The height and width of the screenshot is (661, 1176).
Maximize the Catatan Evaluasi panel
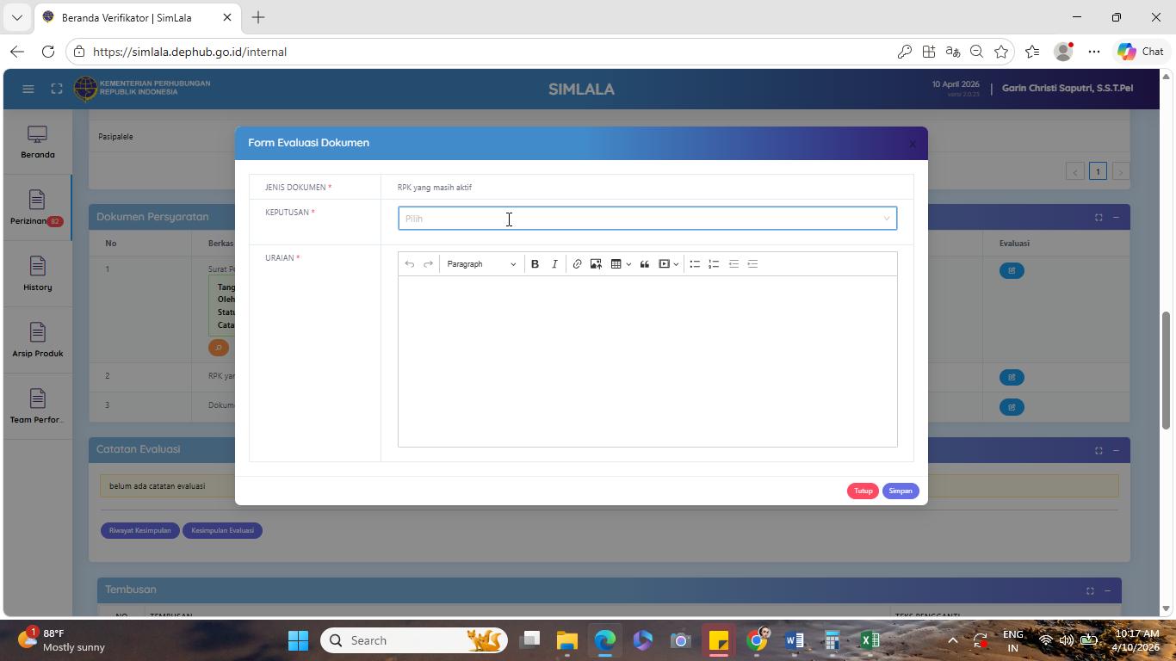1099,450
